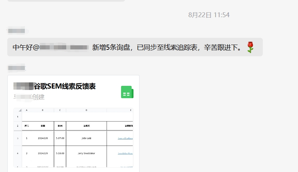
Task: Click the email link in João Luiz row
Action: [125, 138]
